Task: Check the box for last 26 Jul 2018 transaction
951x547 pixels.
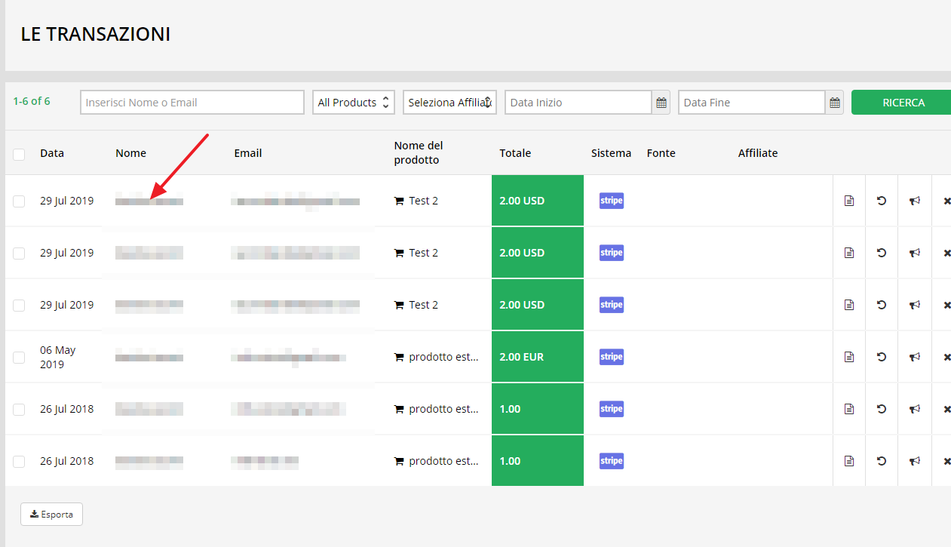Action: coord(19,461)
